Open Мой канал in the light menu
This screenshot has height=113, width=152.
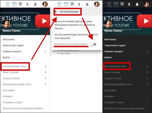(x=9, y=39)
